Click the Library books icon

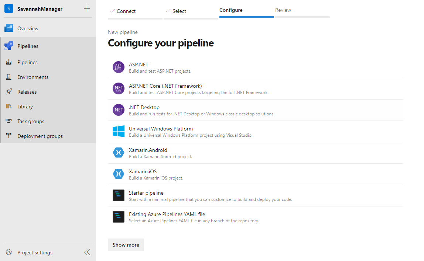point(8,106)
